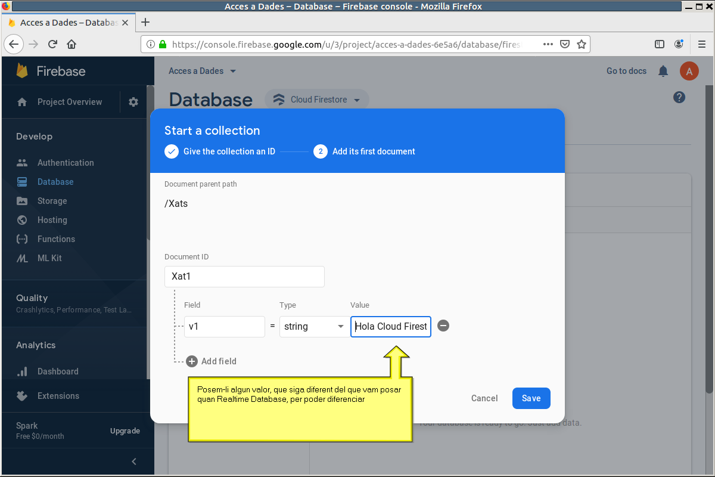Select the Acces a Dades browser tab
The height and width of the screenshot is (477, 715).
(x=69, y=23)
